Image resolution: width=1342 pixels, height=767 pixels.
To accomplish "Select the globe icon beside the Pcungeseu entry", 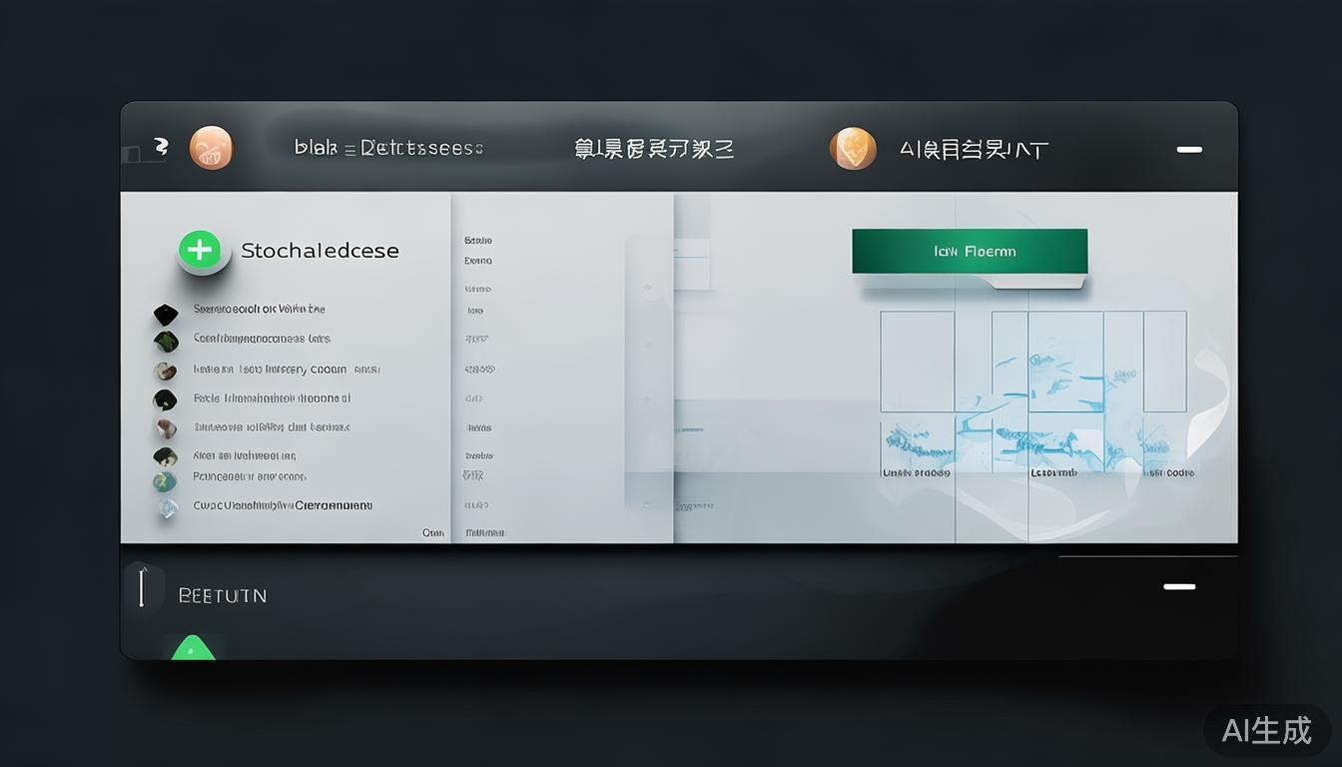I will (165, 481).
